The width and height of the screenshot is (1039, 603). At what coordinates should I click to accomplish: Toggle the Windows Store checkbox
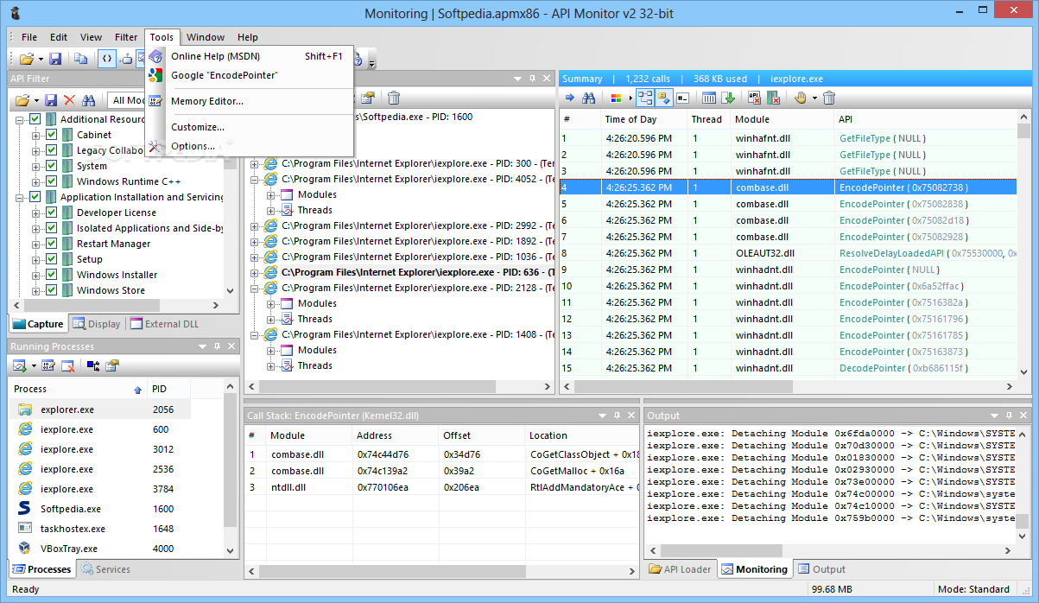coord(51,290)
